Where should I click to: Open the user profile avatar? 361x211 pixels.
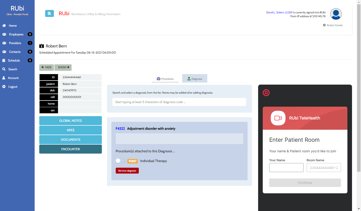tap(336, 14)
